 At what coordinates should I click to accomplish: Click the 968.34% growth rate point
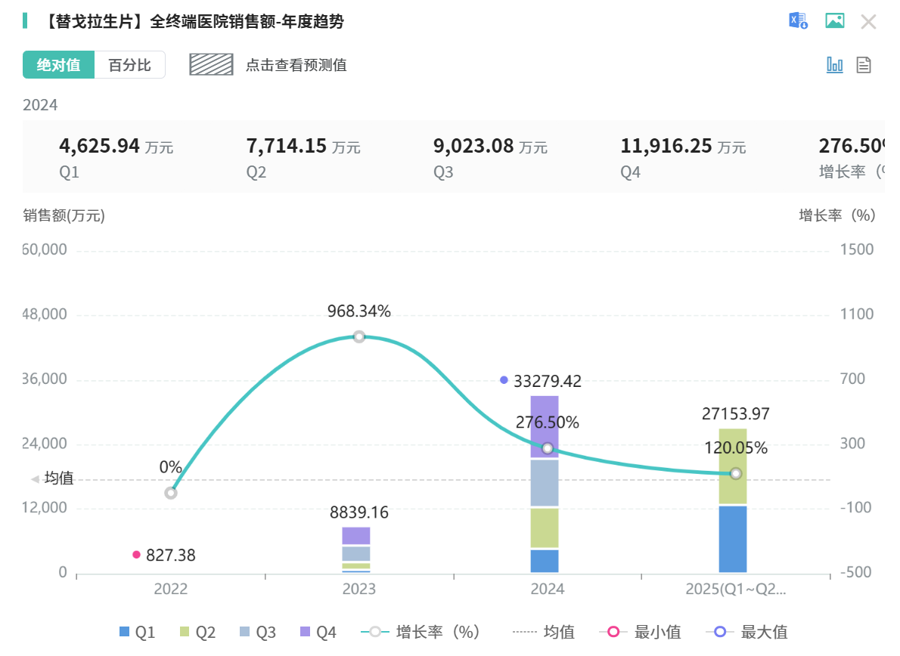(359, 336)
